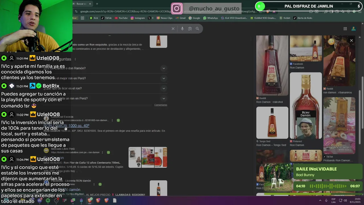Viewport: 364px width, 205px height.
Task: Open the Reddit Ron Damon r/alcohol image
Action: click(272, 65)
